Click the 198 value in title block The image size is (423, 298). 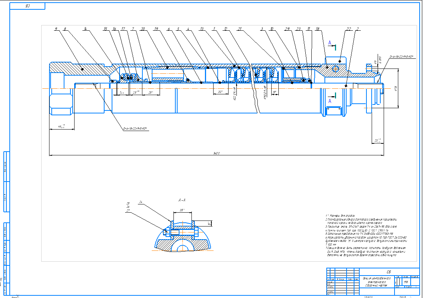point(406,282)
